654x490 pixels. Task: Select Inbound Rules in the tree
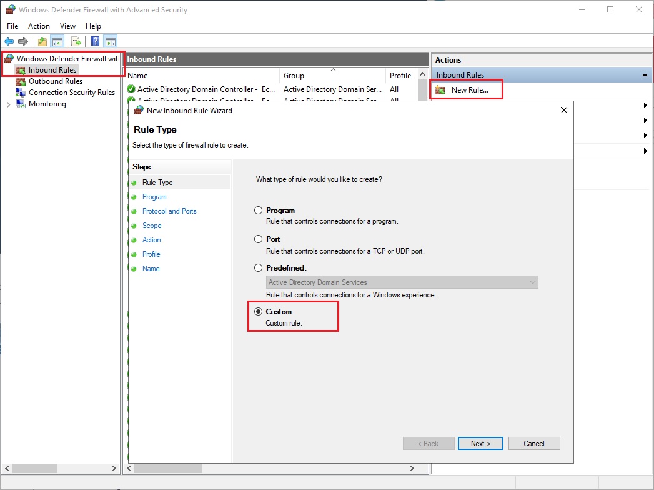point(52,70)
